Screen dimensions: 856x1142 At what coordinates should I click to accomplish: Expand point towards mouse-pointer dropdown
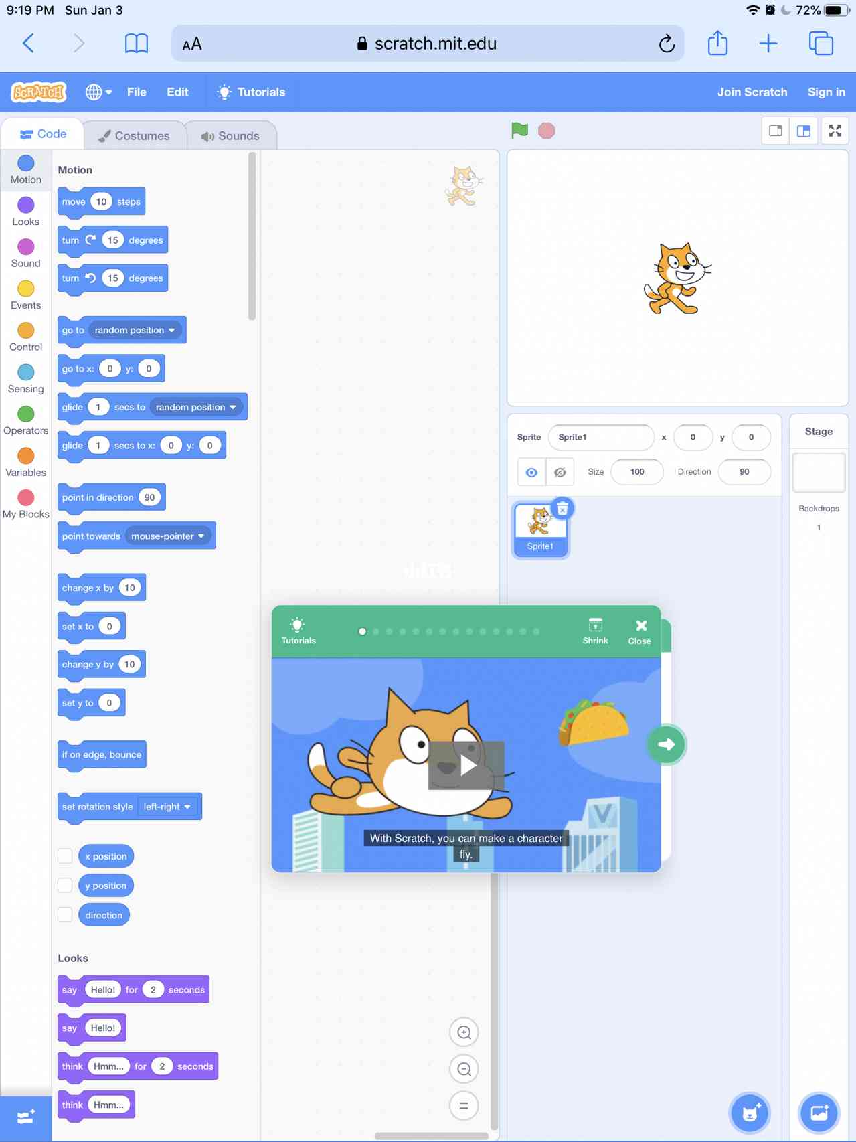tap(167, 536)
